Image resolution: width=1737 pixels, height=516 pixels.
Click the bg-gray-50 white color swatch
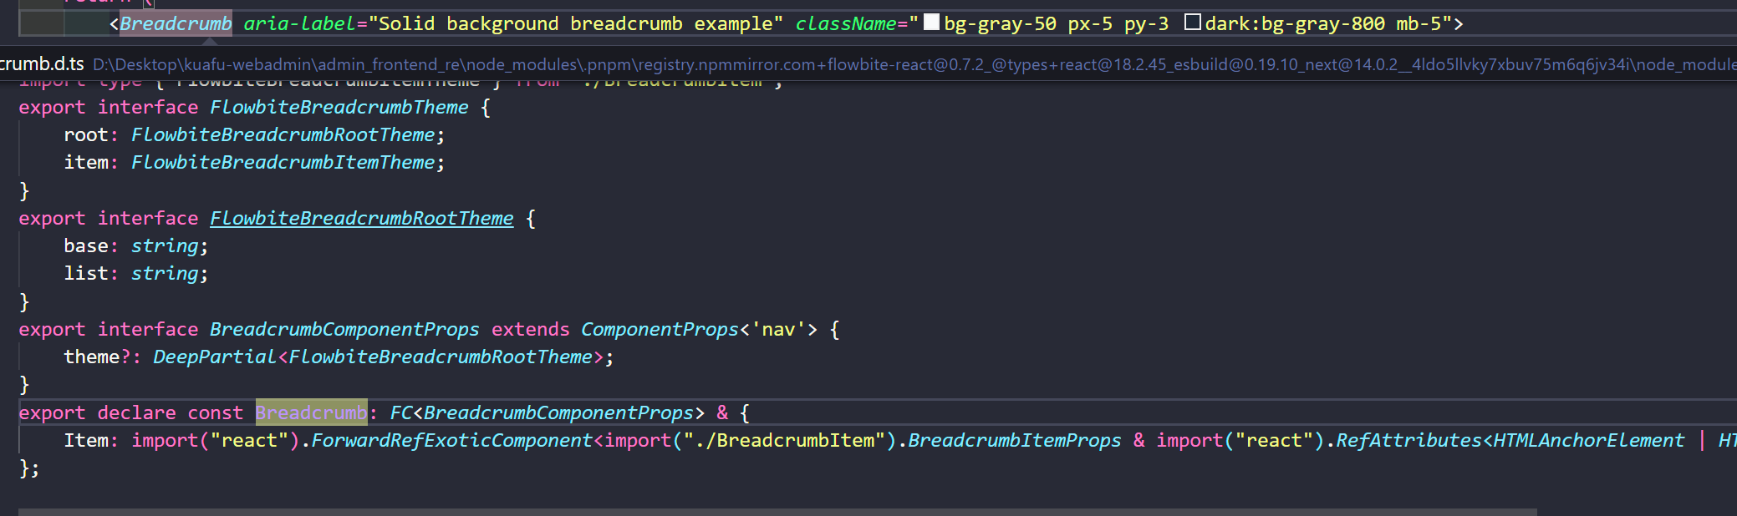931,23
